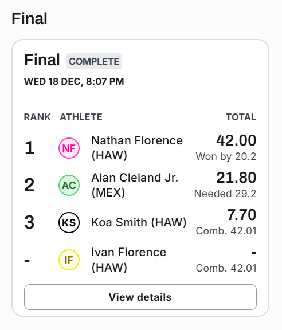Select athlete Koa Smith (HAW)
This screenshot has width=282, height=330.
coord(139,222)
